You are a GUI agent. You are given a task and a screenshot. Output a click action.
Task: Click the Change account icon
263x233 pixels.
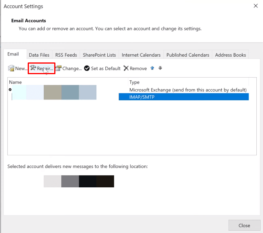coord(59,68)
